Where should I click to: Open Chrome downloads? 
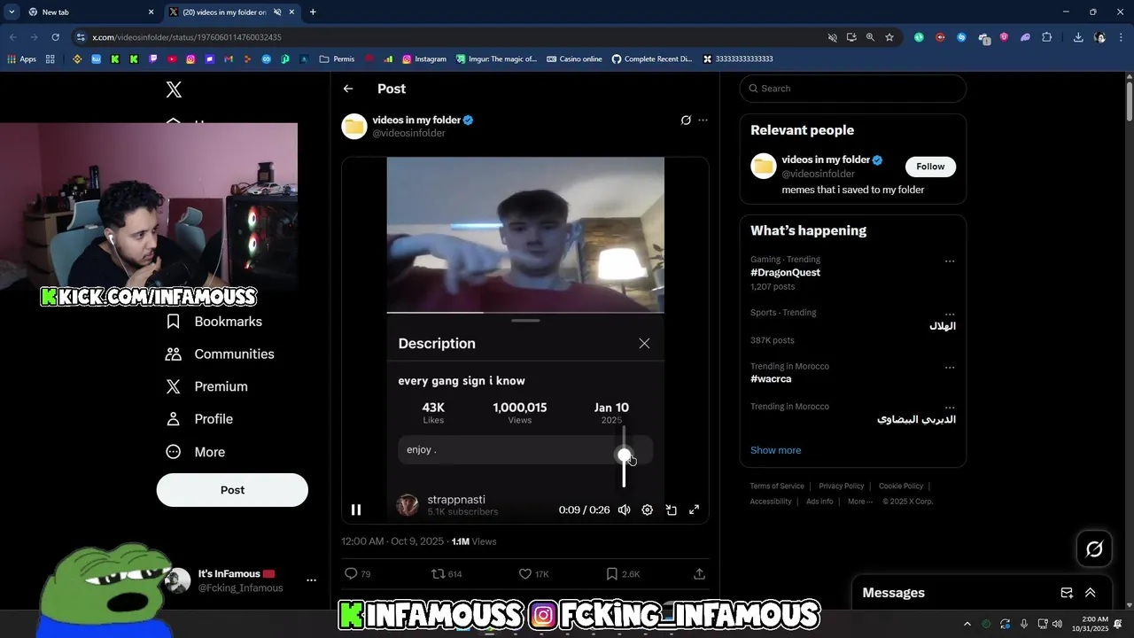pyautogui.click(x=1078, y=37)
